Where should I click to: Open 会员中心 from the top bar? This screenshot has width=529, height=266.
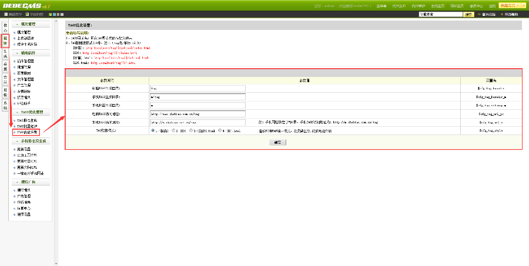[476, 6]
